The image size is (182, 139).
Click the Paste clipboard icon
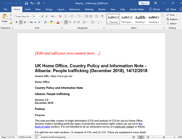click(x=5, y=17)
